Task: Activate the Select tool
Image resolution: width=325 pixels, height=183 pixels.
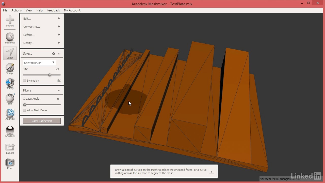Action: (x=10, y=53)
